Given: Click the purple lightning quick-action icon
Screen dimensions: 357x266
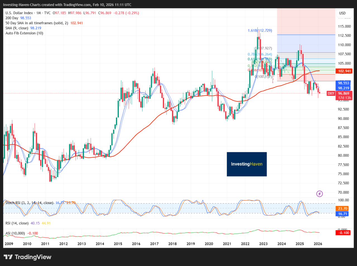Looking at the screenshot, I should click(x=319, y=194).
